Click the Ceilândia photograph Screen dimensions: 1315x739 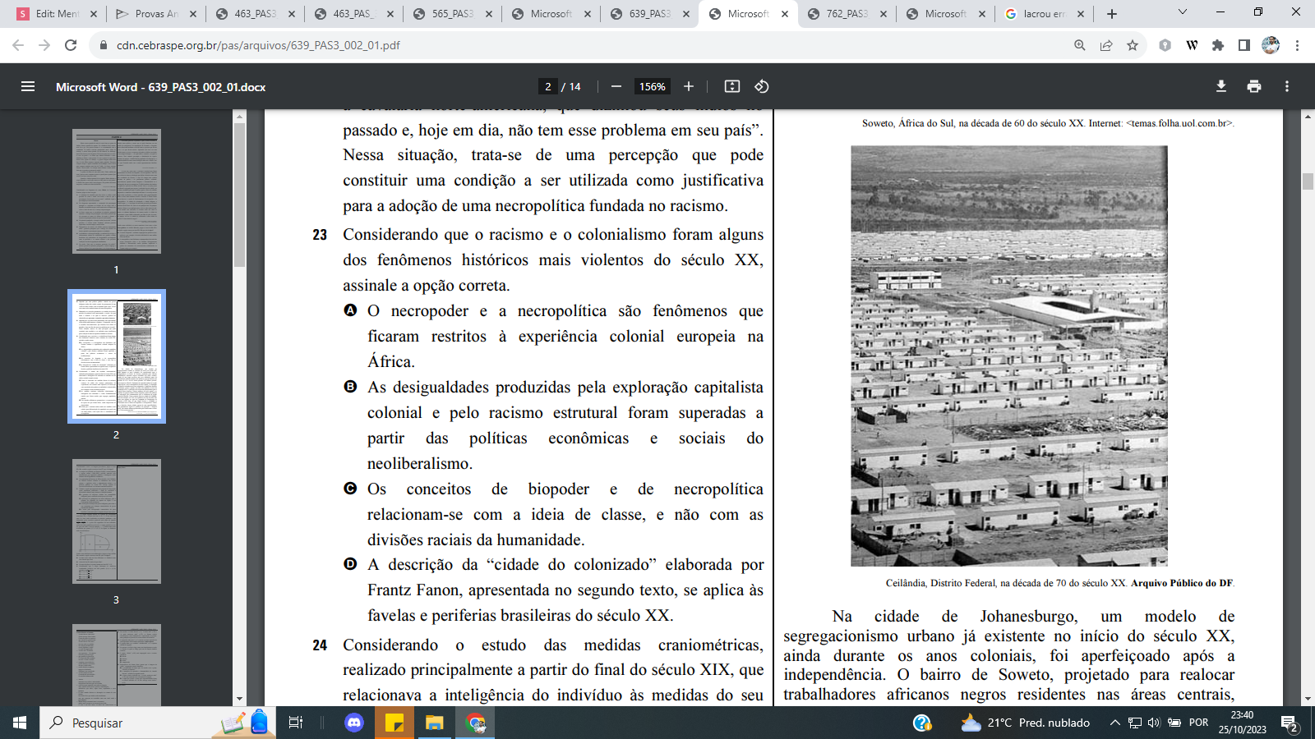1009,356
